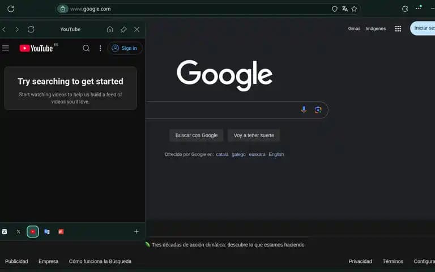Click Voy a tener suerte button
The image size is (435, 272).
tap(254, 135)
